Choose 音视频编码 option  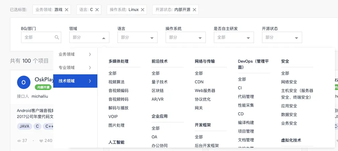click(x=118, y=91)
